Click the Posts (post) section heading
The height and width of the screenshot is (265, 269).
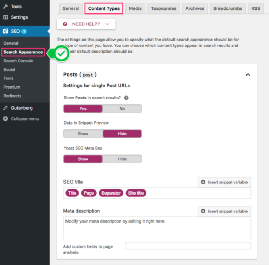pos(80,74)
